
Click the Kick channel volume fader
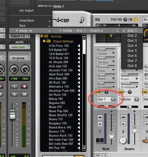click(x=111, y=135)
